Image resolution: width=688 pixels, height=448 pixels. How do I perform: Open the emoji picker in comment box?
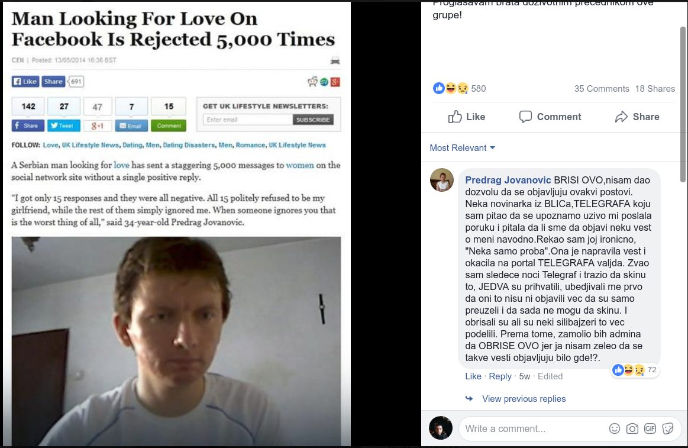[614, 428]
